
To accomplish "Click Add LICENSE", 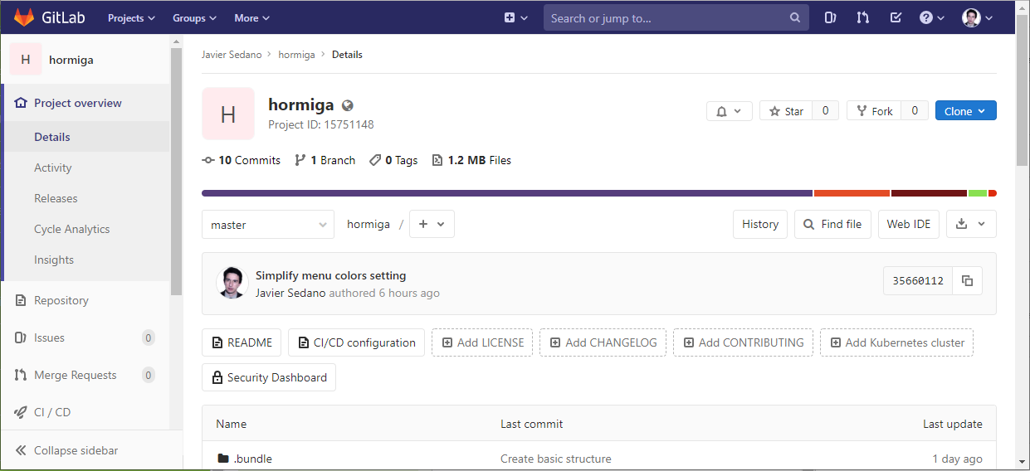I will tap(482, 342).
